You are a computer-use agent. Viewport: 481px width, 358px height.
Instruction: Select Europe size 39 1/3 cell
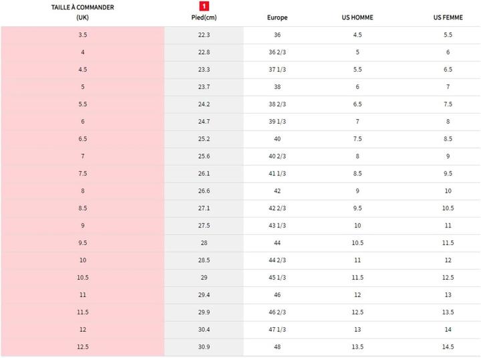pos(277,122)
